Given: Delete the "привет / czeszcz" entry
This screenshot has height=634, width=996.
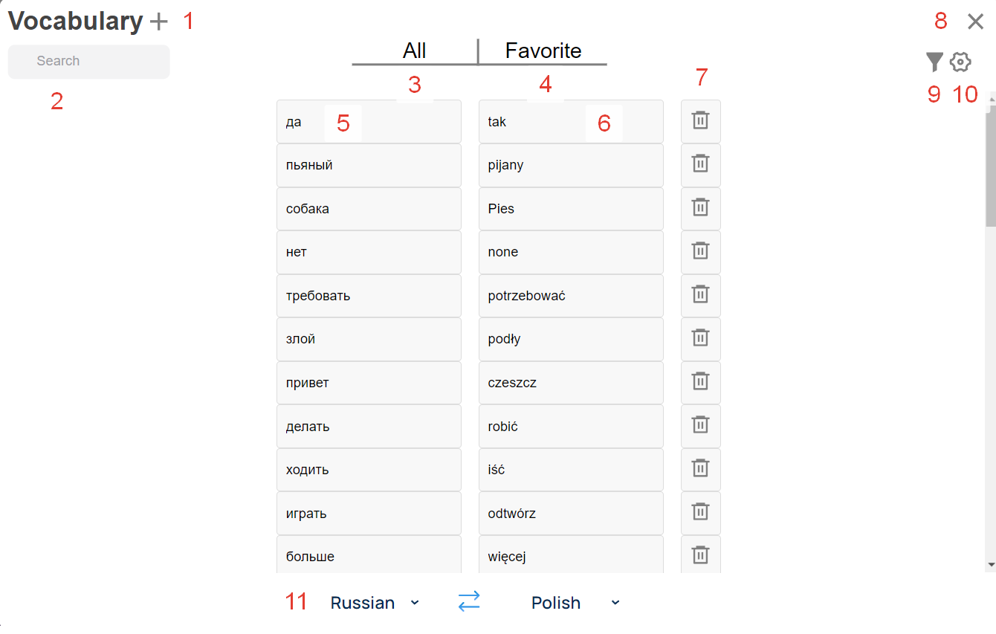Looking at the screenshot, I should (700, 382).
